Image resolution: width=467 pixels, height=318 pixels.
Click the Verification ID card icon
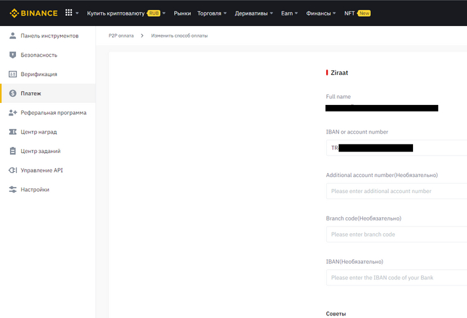(x=13, y=74)
